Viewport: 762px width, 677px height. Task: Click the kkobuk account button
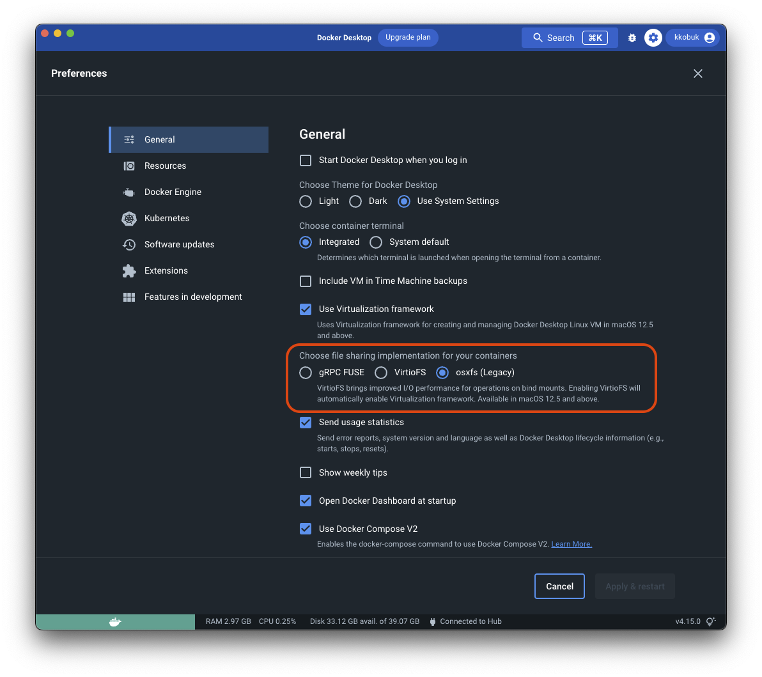pyautogui.click(x=693, y=38)
